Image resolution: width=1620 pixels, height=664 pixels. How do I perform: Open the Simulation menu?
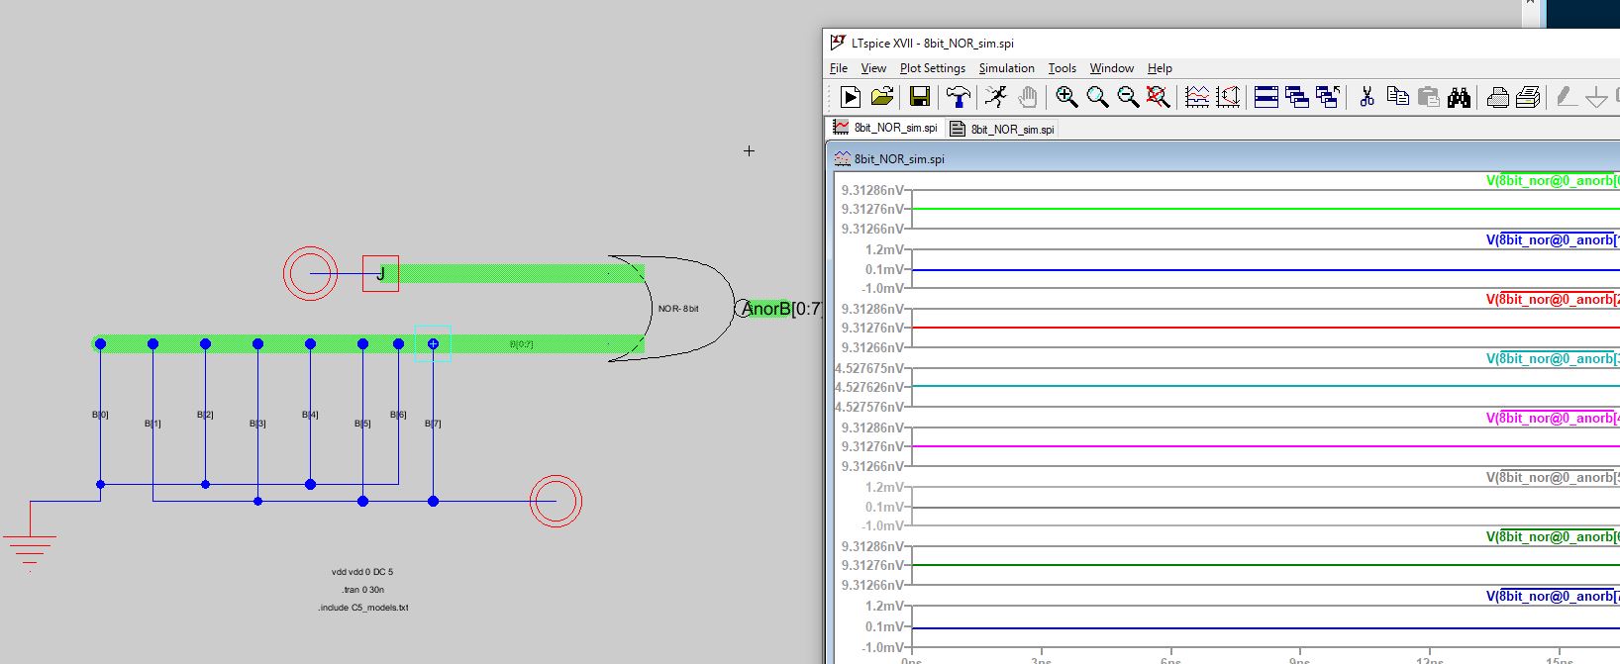[1006, 68]
